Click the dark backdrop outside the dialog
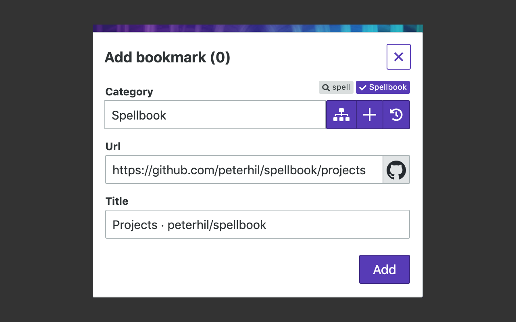 tap(46, 161)
